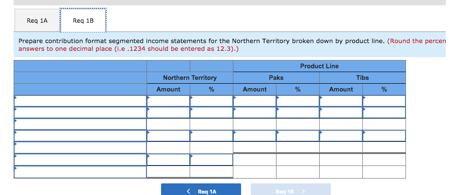Select the Req 1B tab

point(83,20)
